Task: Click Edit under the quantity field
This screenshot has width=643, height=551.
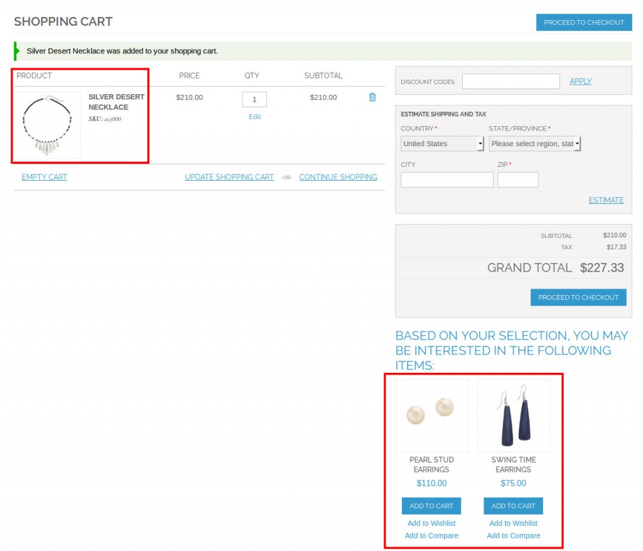Action: (x=254, y=117)
